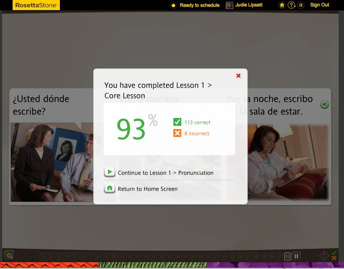Click the user avatar picture
Viewport: 344px width, 269px height.
(229, 5)
